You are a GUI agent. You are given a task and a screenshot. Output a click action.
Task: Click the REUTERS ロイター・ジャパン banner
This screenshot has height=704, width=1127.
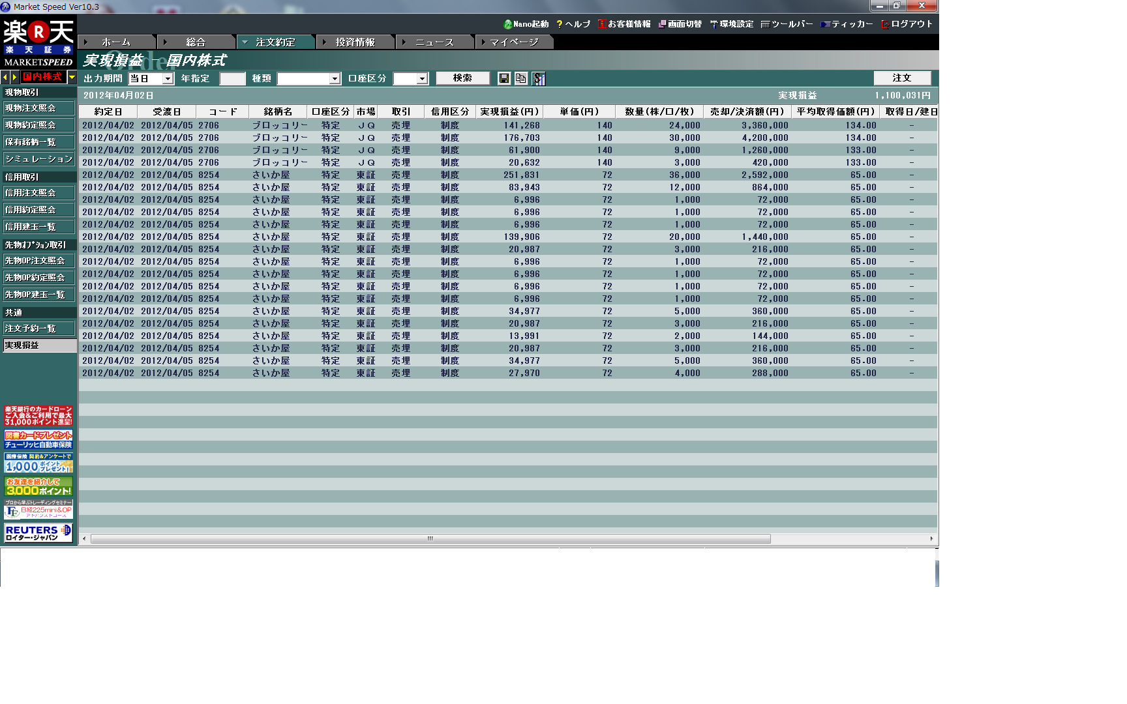[38, 533]
